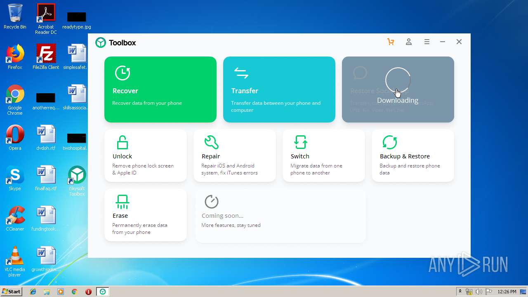Open the Transfer data card

(x=279, y=90)
